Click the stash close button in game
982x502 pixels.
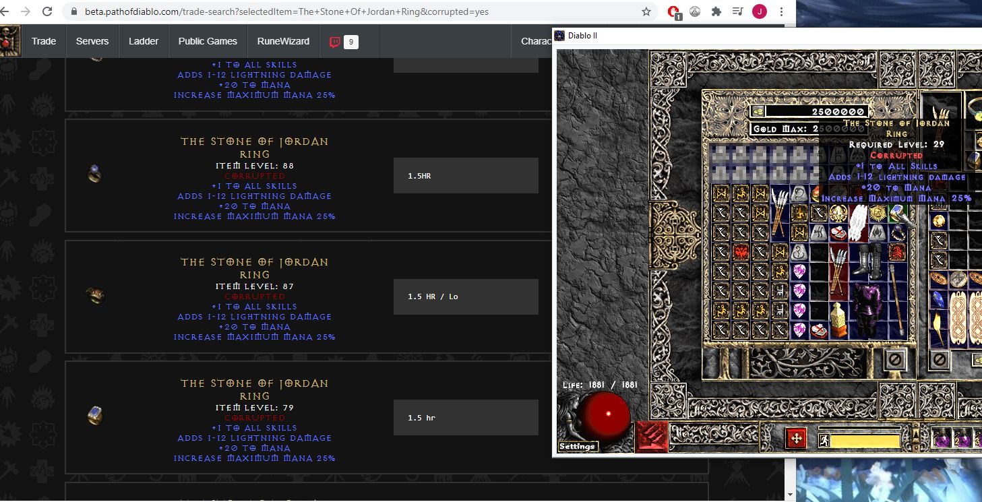click(894, 359)
